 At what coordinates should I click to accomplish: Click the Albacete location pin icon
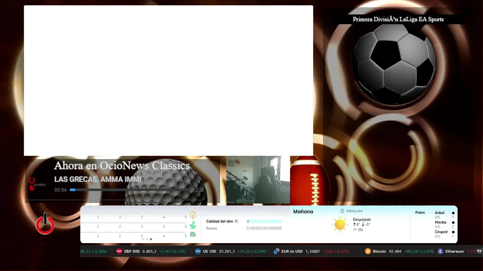[342, 211]
